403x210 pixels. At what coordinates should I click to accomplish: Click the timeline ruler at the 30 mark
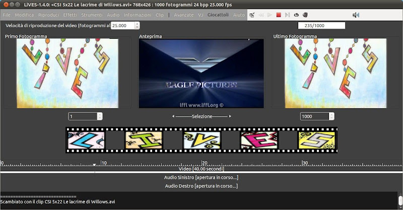[x=305, y=163]
